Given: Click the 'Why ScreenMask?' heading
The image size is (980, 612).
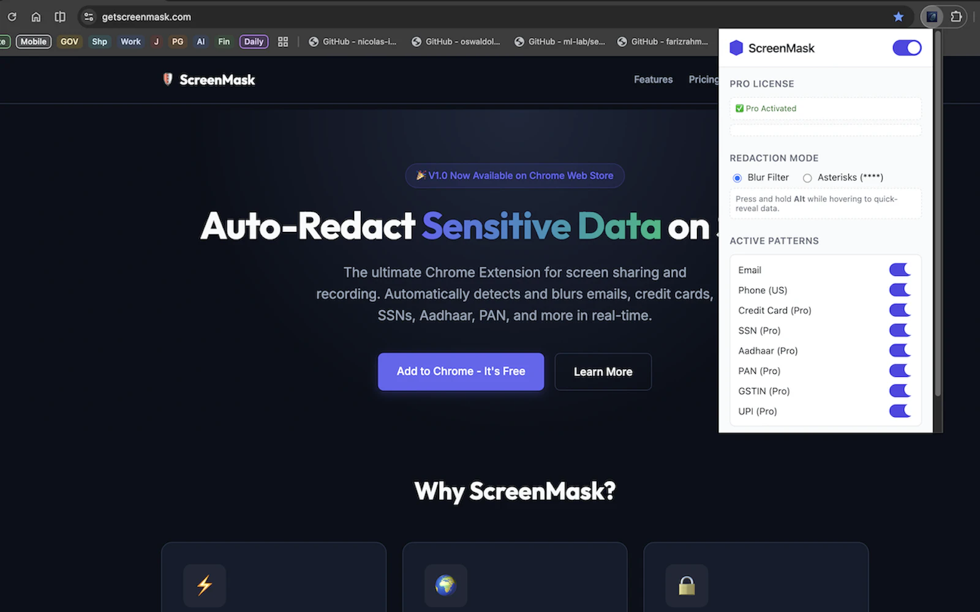Looking at the screenshot, I should click(514, 491).
